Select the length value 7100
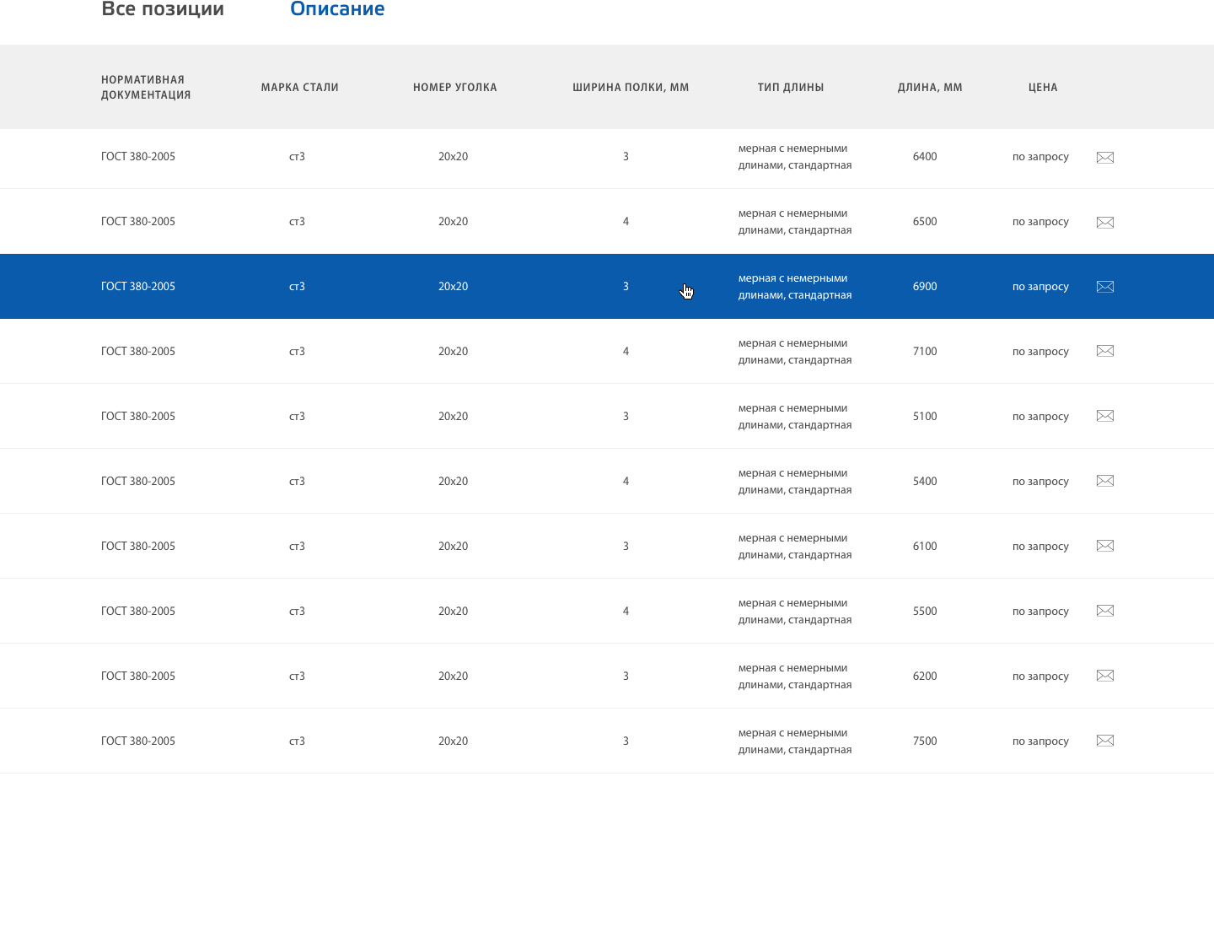The height and width of the screenshot is (938, 1214). (x=925, y=352)
